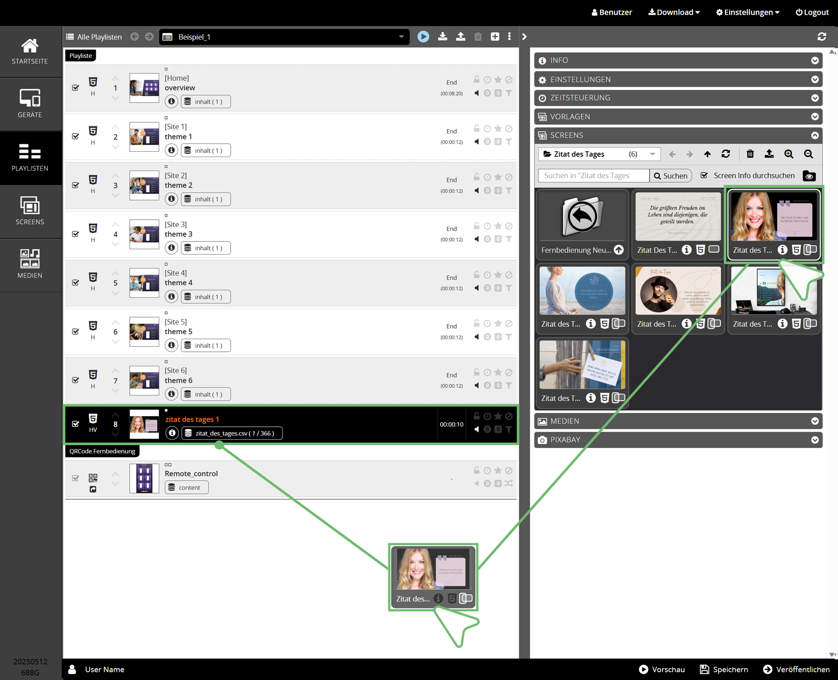
Task: Click the blue play playlist icon
Action: [x=423, y=37]
